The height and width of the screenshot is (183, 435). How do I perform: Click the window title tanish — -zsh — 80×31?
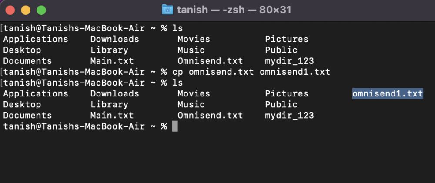coord(234,10)
